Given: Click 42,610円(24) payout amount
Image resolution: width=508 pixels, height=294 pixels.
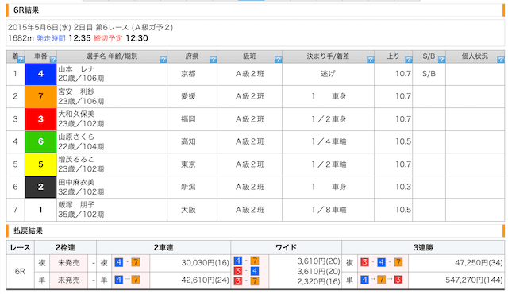Looking at the screenshot, I should (205, 280).
